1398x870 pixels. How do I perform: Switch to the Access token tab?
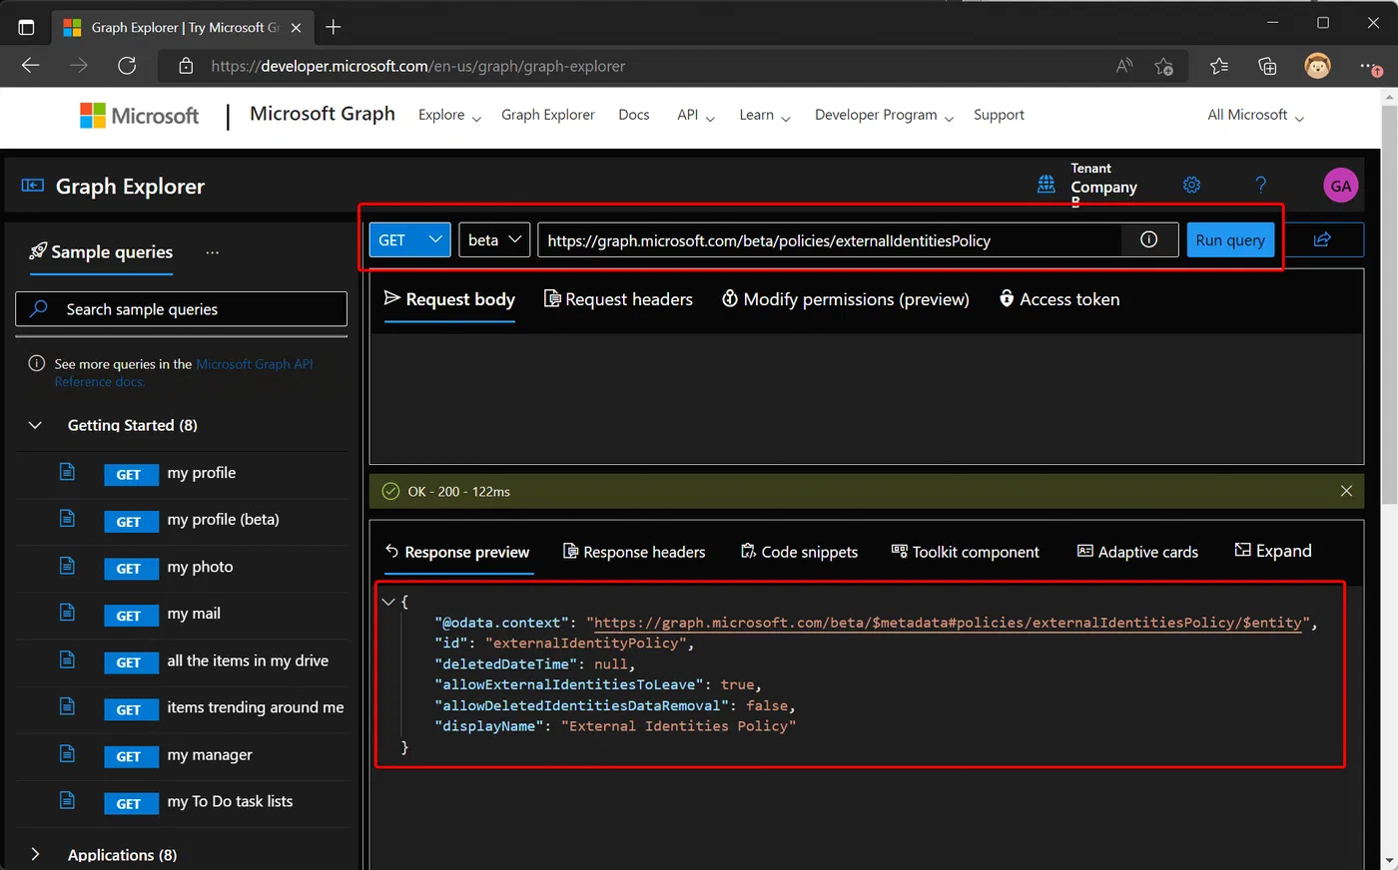pyautogui.click(x=1059, y=299)
